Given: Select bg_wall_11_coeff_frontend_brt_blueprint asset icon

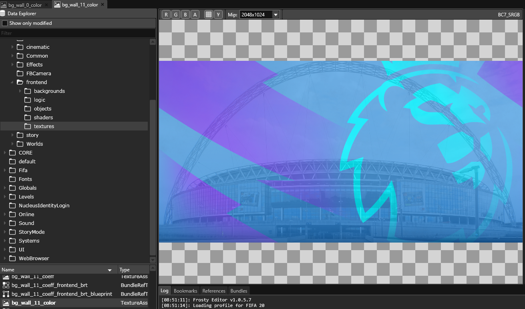Looking at the screenshot, I should click(6, 294).
